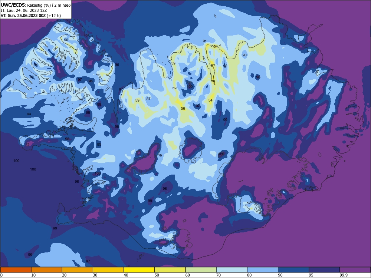Image resolution: width=371 pixels, height=278 pixels.
Task: Click the legend tick label "99.9"
Action: click(344, 275)
